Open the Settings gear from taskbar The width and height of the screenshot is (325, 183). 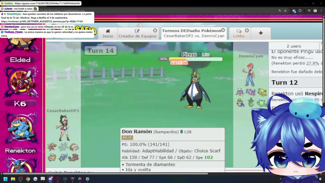pos(87,179)
